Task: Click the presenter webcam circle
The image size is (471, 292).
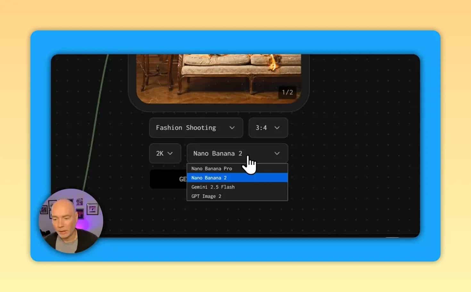Action: point(71,221)
